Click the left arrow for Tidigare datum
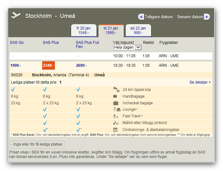223x171 pixels. coord(141,17)
